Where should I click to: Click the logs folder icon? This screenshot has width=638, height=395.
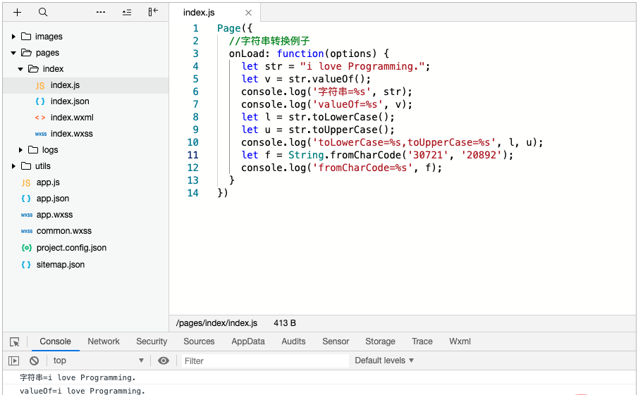[x=33, y=149]
